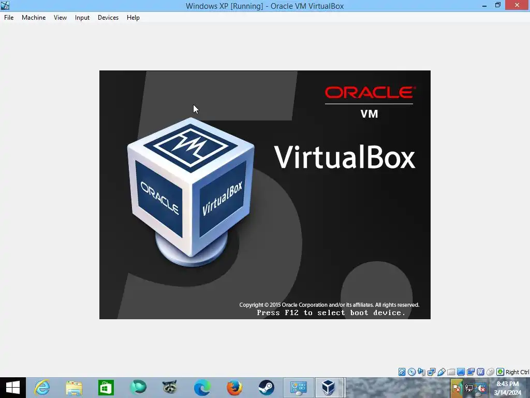Image resolution: width=530 pixels, height=398 pixels.
Task: Click the CPU virtualization status icon
Action: 480,372
